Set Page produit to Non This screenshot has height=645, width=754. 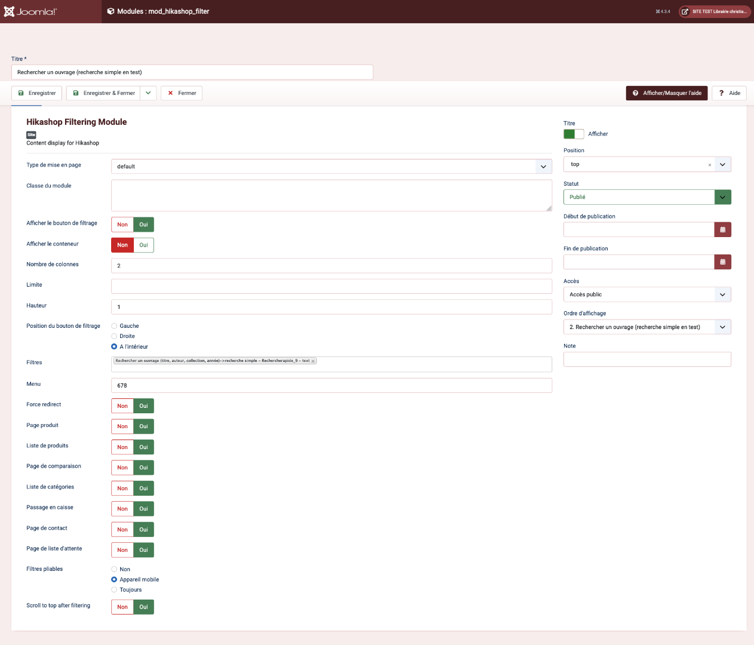coord(122,426)
